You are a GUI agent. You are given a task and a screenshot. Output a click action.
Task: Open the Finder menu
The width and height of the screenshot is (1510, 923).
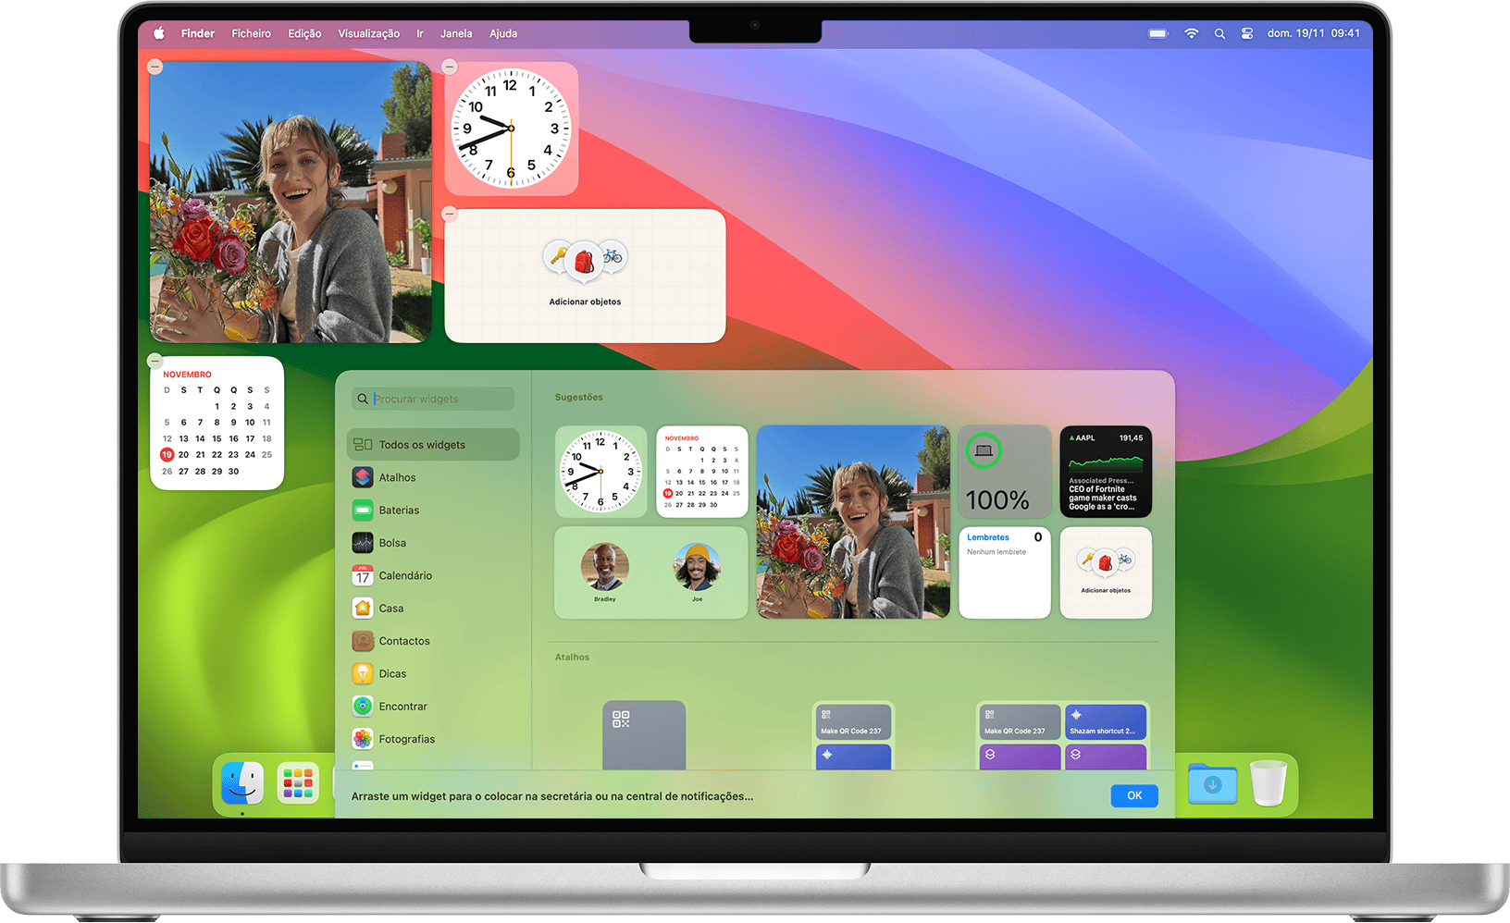(x=197, y=33)
